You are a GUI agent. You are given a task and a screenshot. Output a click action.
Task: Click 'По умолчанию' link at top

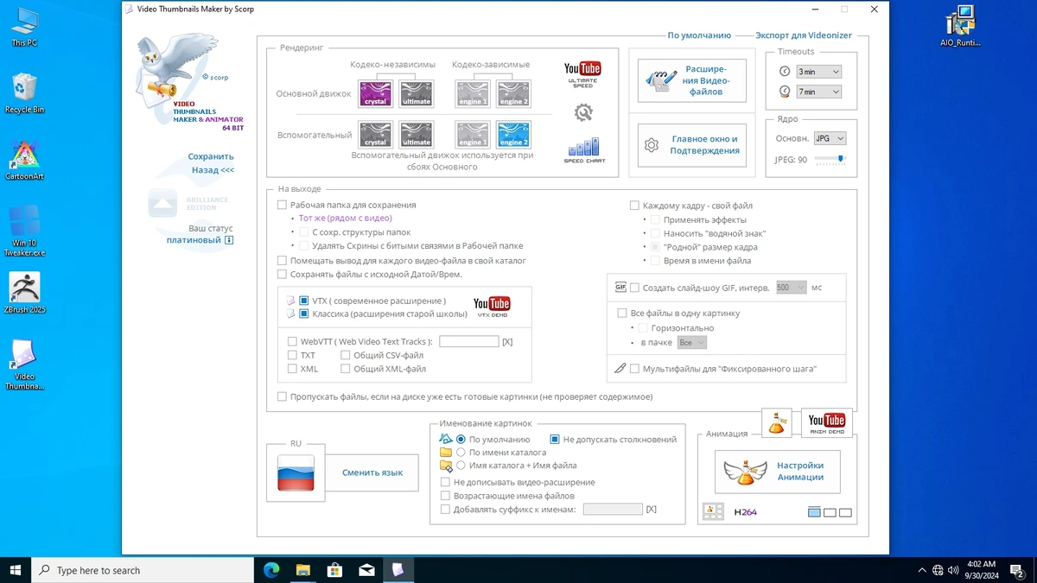point(699,35)
